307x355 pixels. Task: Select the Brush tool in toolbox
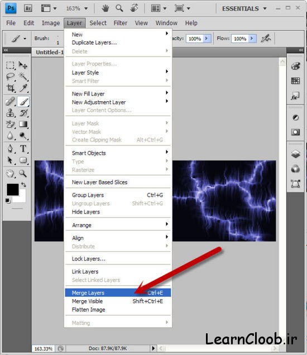point(23,102)
